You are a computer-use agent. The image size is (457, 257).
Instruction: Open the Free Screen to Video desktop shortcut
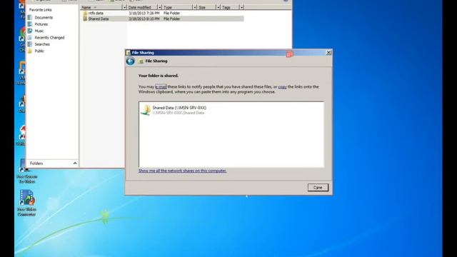tap(26, 171)
